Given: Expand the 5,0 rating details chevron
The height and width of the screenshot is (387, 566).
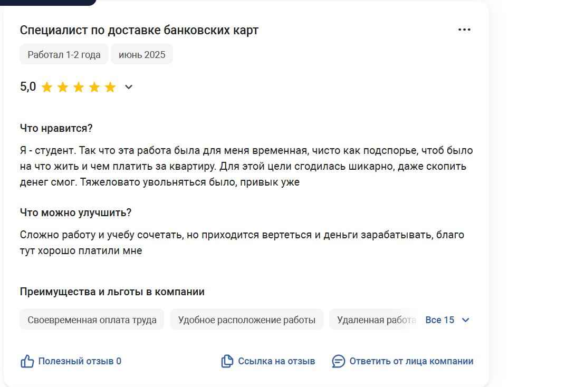Looking at the screenshot, I should coord(129,87).
